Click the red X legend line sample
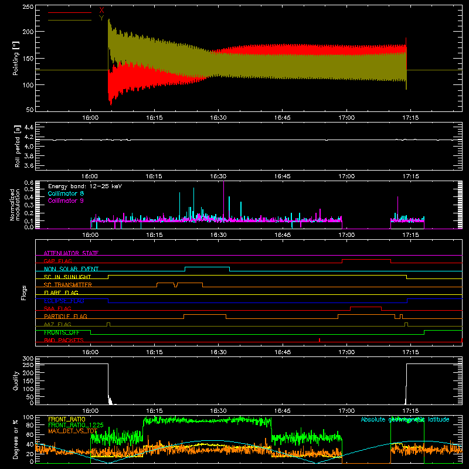 (70, 12)
